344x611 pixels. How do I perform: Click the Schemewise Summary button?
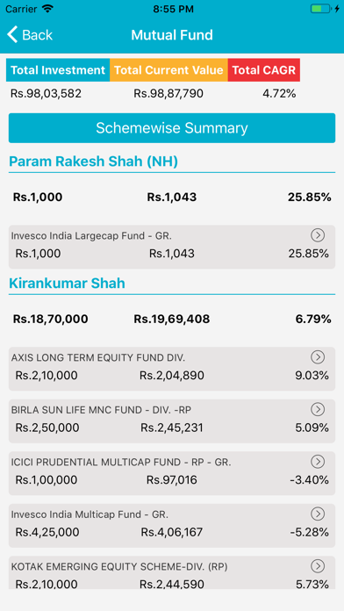point(172,128)
